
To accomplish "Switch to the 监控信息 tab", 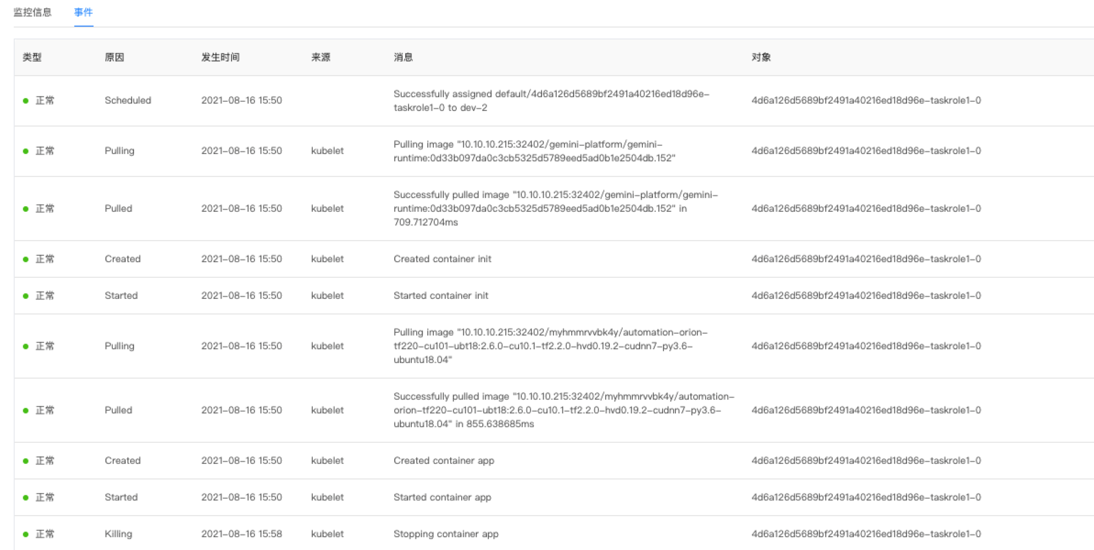I will (33, 12).
